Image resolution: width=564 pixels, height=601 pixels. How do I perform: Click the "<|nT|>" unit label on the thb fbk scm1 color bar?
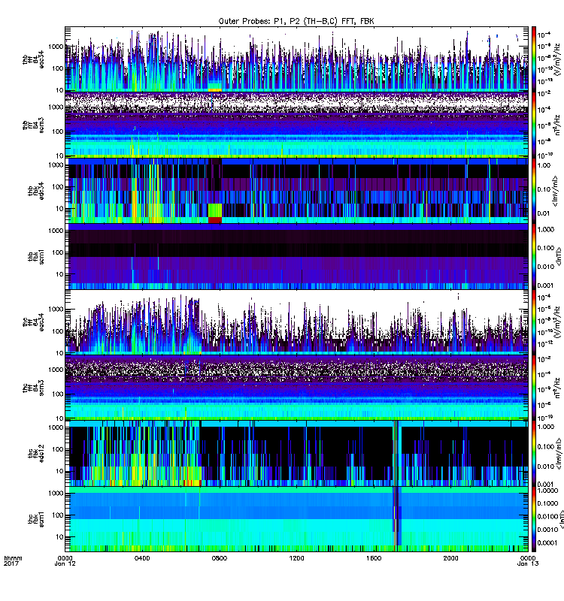pyautogui.click(x=559, y=256)
